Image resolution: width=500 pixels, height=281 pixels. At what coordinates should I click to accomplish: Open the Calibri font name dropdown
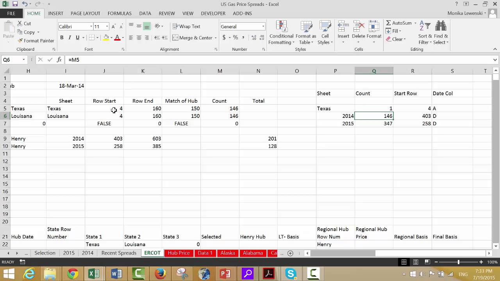click(91, 27)
